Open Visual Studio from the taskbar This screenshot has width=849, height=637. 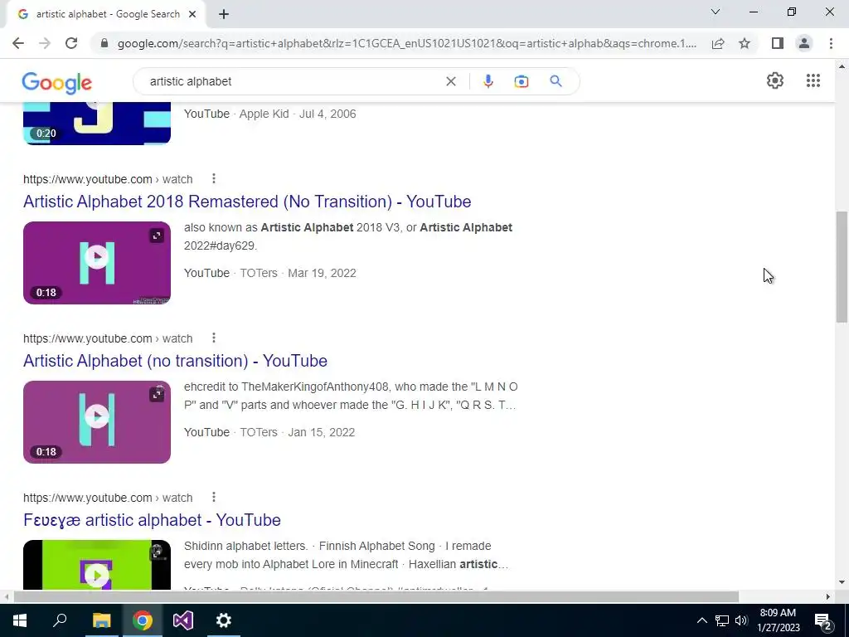[x=183, y=620]
